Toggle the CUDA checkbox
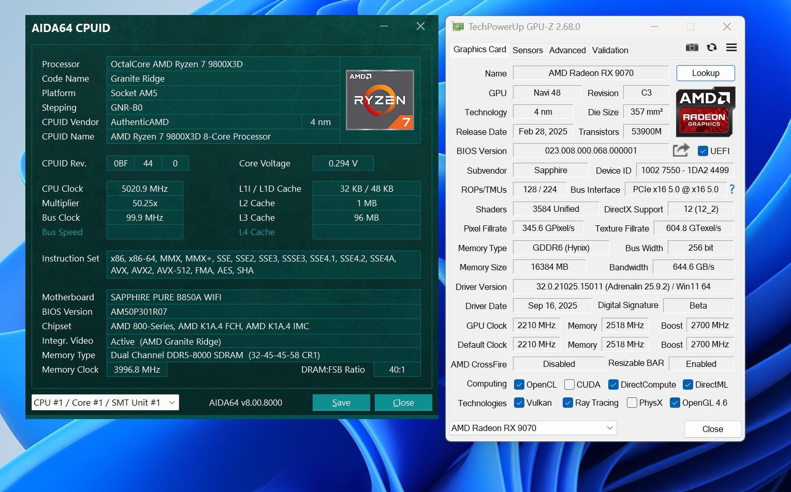Screen dimensions: 791x492 pyautogui.click(x=569, y=385)
